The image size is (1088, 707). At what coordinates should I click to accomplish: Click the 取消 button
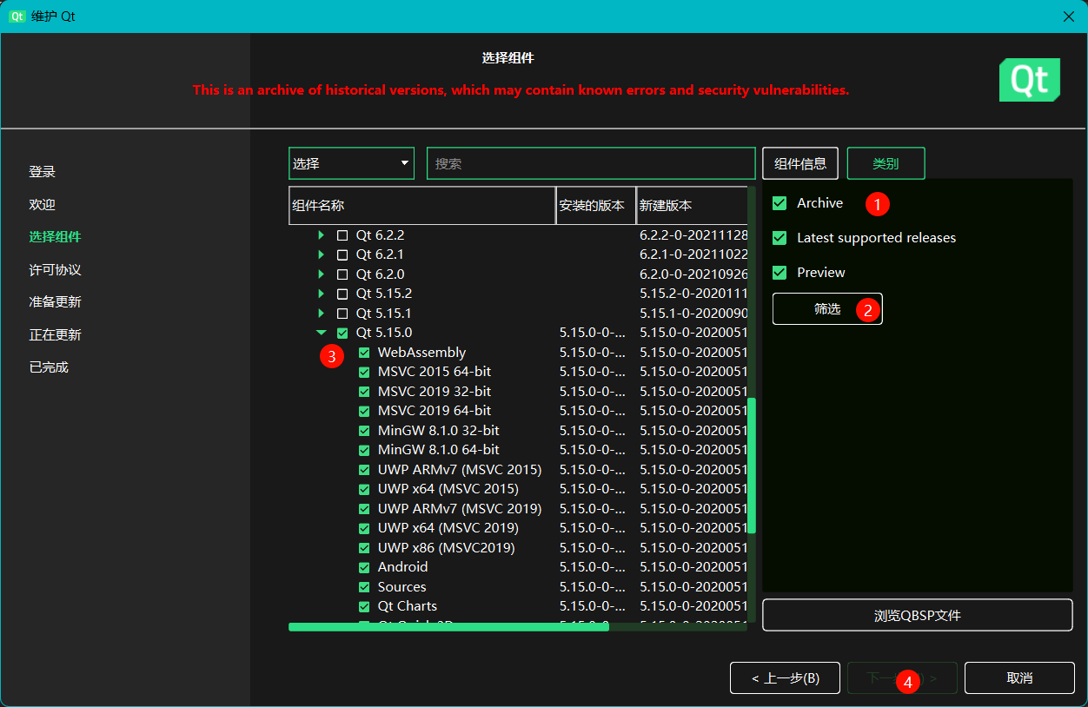(1020, 678)
